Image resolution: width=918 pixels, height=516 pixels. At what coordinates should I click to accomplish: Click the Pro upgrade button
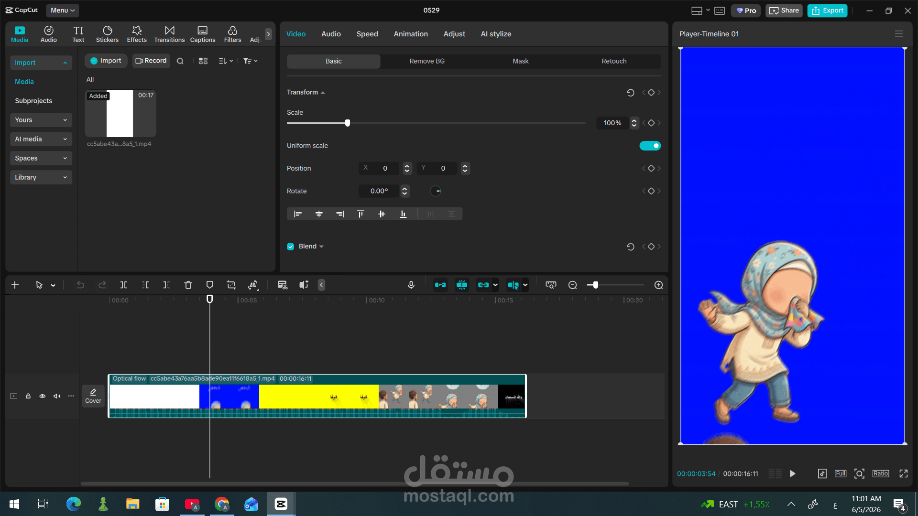pyautogui.click(x=746, y=11)
